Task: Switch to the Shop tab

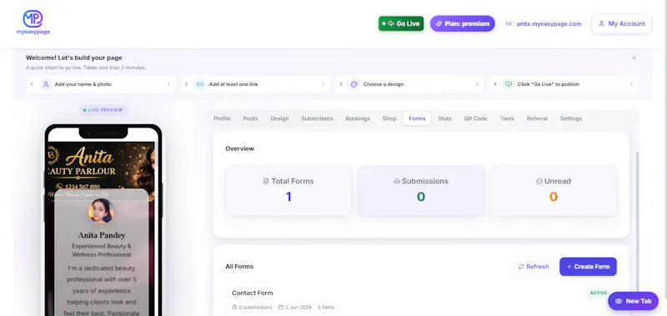Action: tap(389, 118)
